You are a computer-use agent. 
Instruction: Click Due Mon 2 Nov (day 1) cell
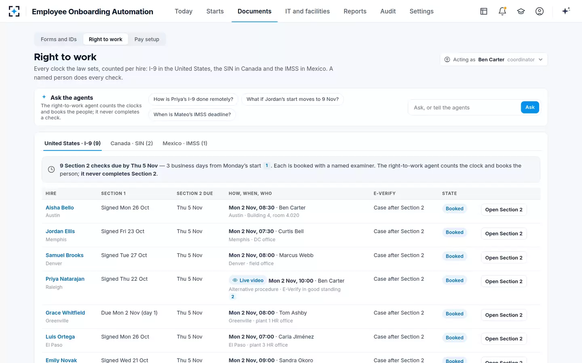[x=129, y=313]
